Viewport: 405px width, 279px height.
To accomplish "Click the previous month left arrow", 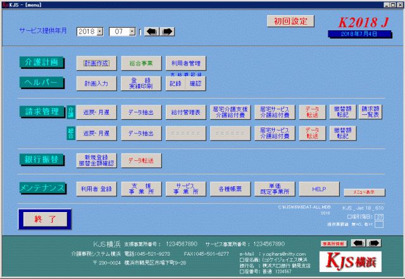I will (x=152, y=31).
